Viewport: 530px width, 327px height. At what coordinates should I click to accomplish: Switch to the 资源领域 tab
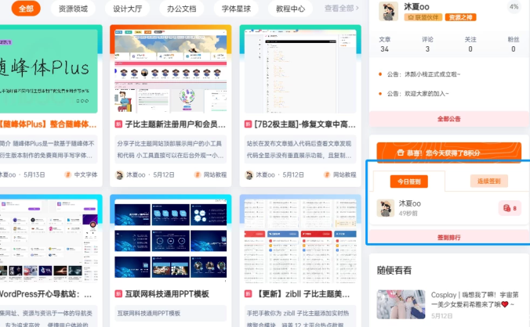[x=73, y=9]
